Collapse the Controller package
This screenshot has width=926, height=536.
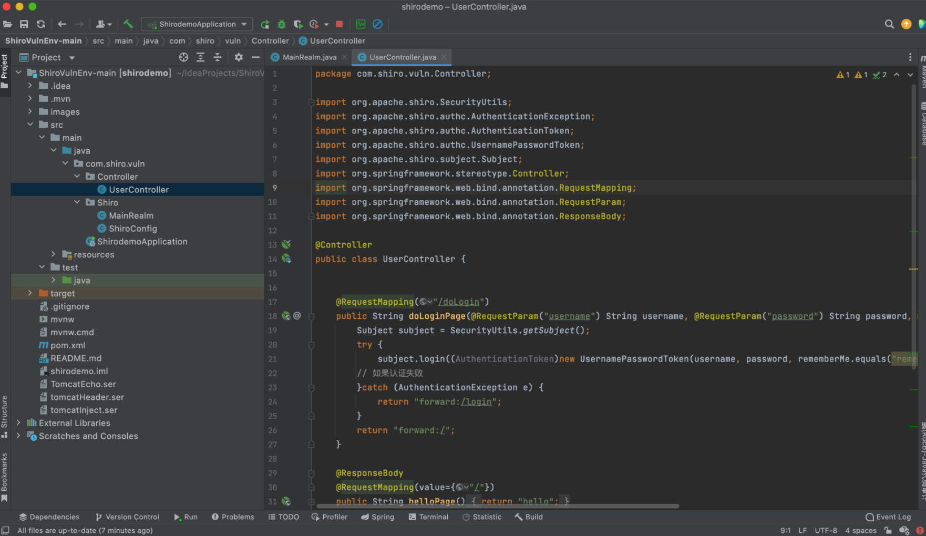(77, 177)
